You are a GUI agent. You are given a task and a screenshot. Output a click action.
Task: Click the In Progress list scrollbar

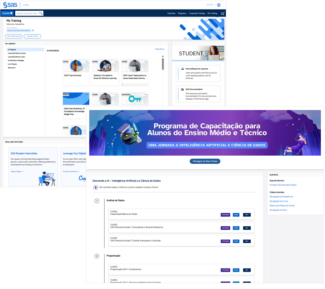click(x=163, y=64)
